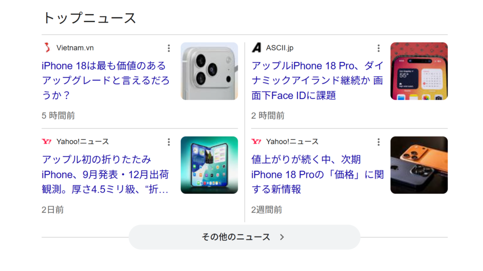Open the ASCII.jp article about the iPhone 18 Pro Dynamic Island
Viewport: 483px width, 271px height.
(317, 80)
